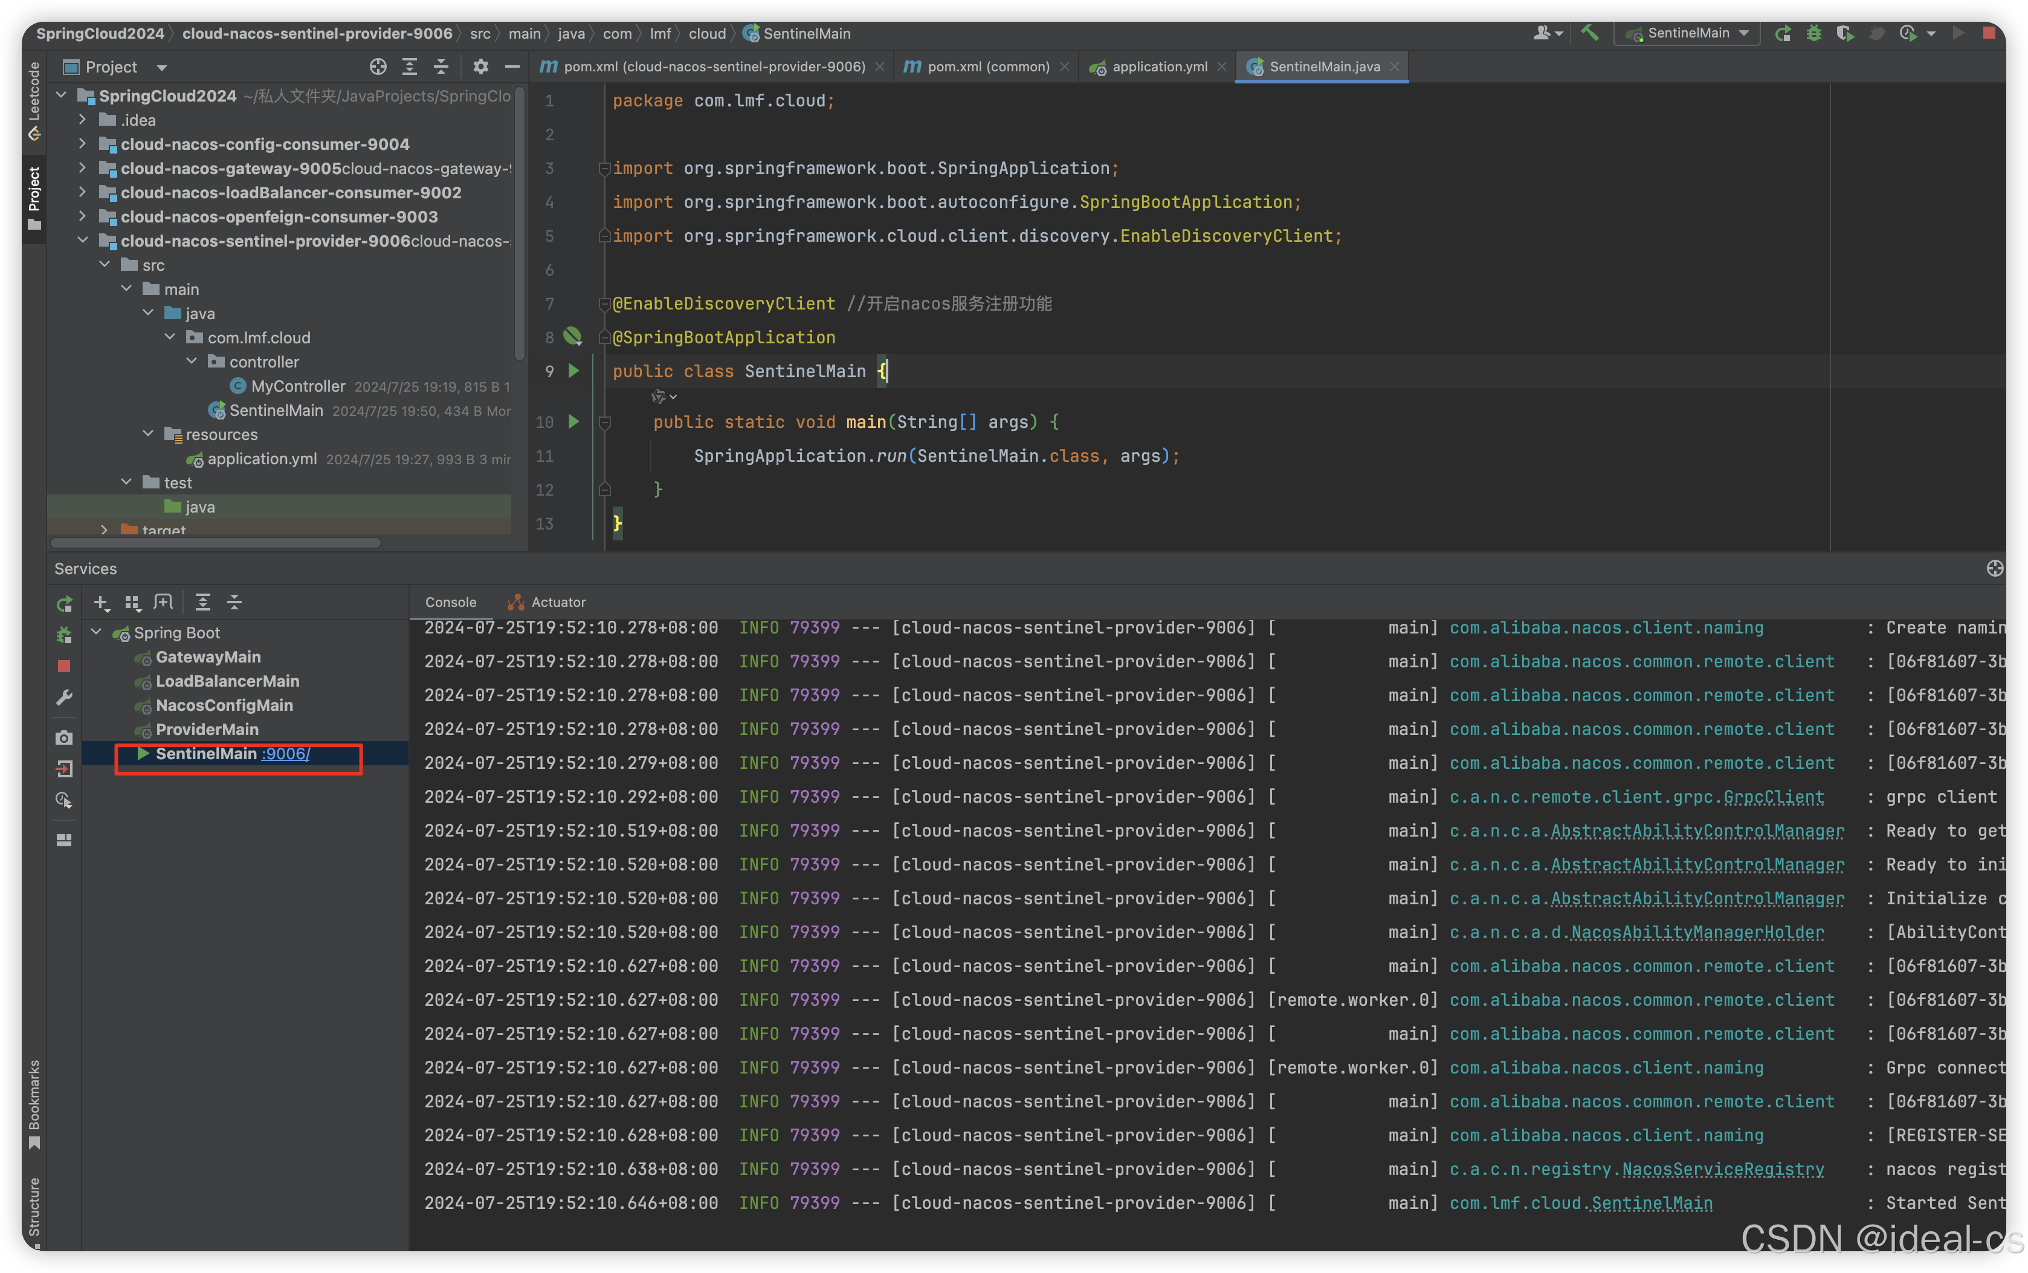Click run gutter arrow beside main method
This screenshot has height=1273, width=2028.
(x=574, y=421)
